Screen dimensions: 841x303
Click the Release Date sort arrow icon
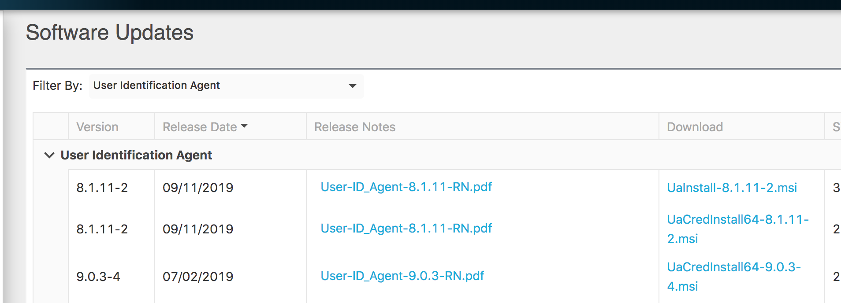pyautogui.click(x=244, y=126)
